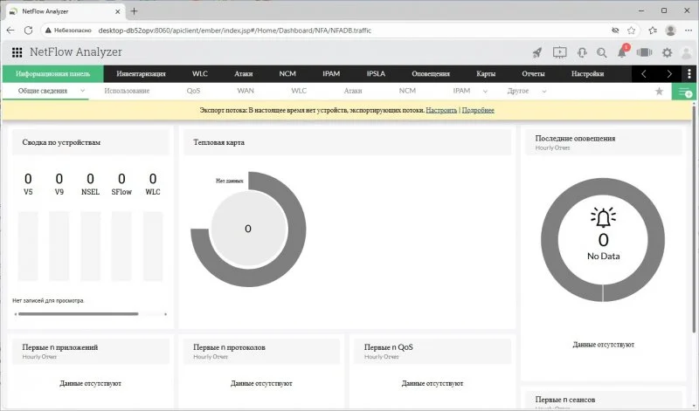Close the NetFlow Analyzer tab
The height and width of the screenshot is (411, 699).
[118, 11]
